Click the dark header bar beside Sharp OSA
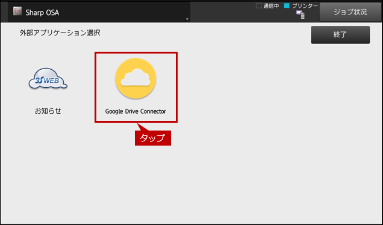This screenshot has height=225, width=383. (122, 12)
